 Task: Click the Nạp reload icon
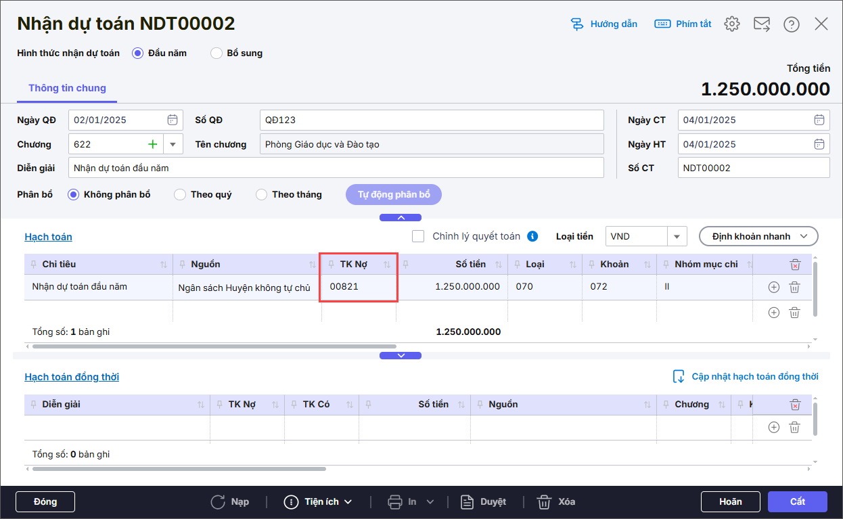coord(218,501)
